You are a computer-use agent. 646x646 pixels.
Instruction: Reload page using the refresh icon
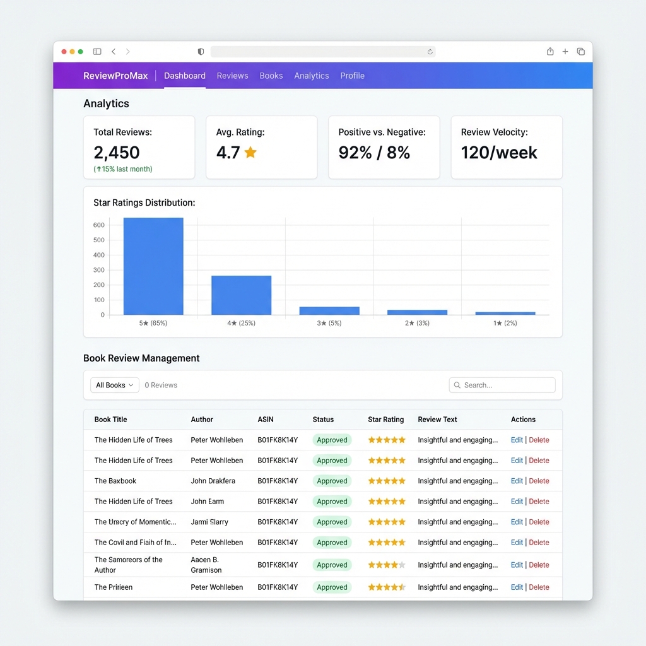click(430, 52)
